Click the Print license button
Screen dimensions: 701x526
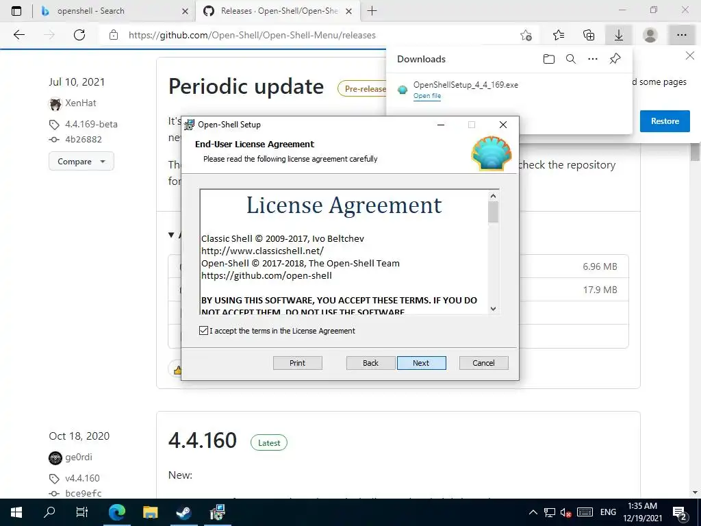click(297, 363)
